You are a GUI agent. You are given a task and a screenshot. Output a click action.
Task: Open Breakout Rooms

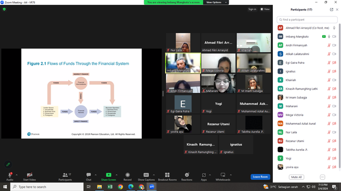(x=167, y=177)
